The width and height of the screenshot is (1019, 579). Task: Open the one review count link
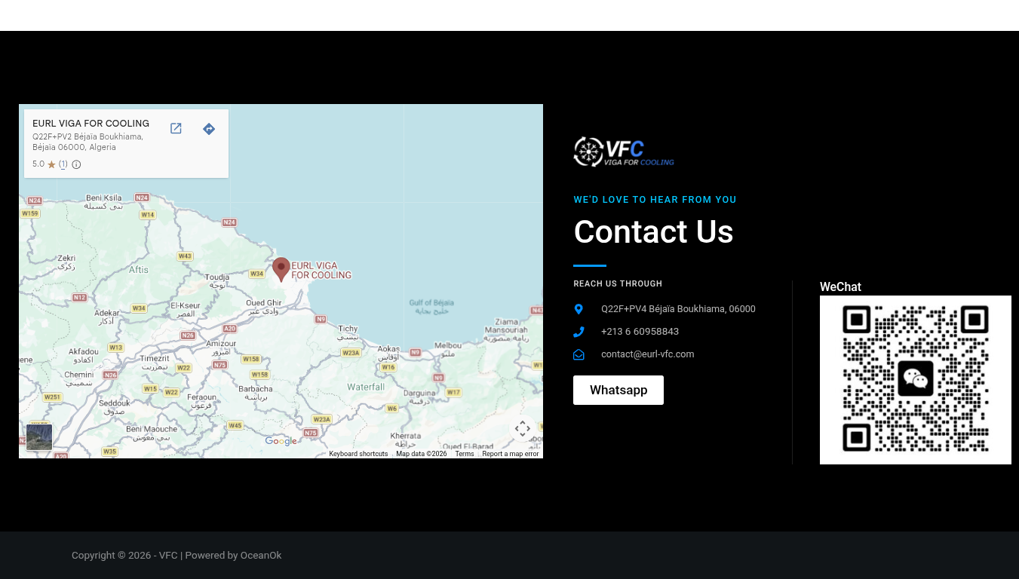click(x=63, y=164)
